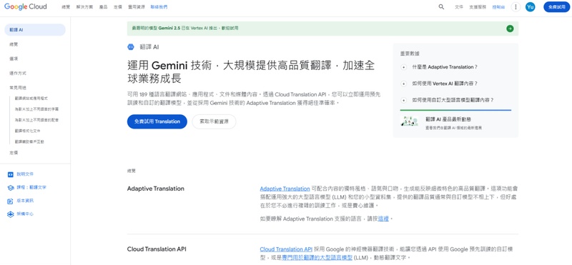
Task: Click the 說明文件 code-bracket icon in the sidebar
Action: click(x=11, y=174)
